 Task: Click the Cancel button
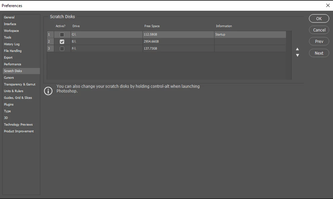(319, 30)
